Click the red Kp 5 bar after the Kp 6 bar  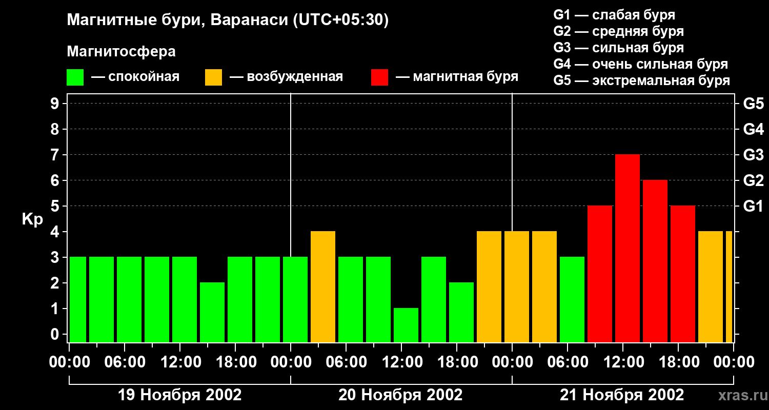point(683,274)
